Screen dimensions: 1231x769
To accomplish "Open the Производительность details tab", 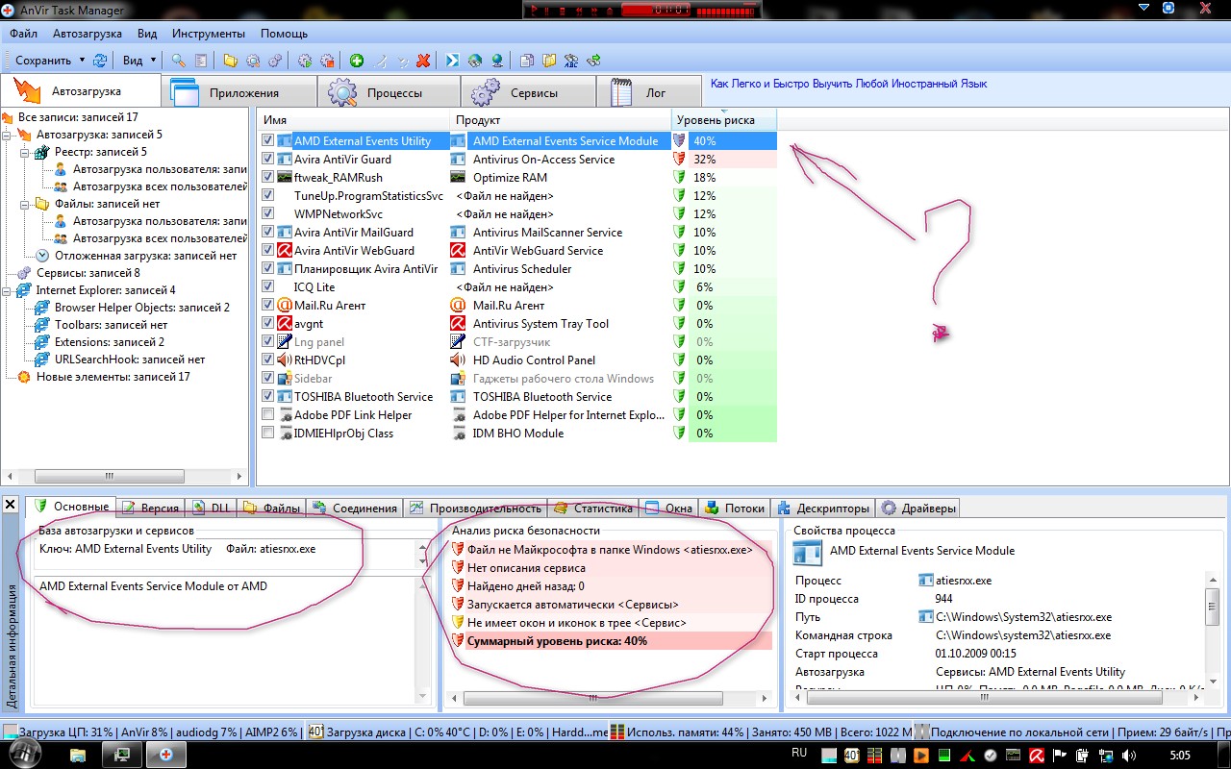I will point(475,508).
